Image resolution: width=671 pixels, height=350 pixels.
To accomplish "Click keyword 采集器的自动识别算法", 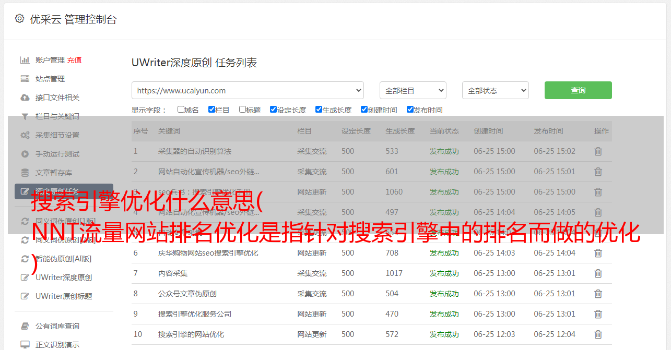I will pos(195,151).
